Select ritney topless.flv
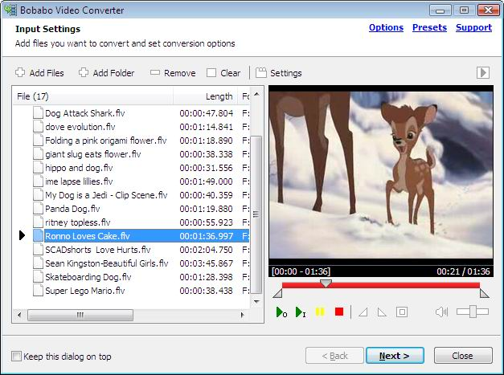The width and height of the screenshot is (504, 375). coord(78,222)
